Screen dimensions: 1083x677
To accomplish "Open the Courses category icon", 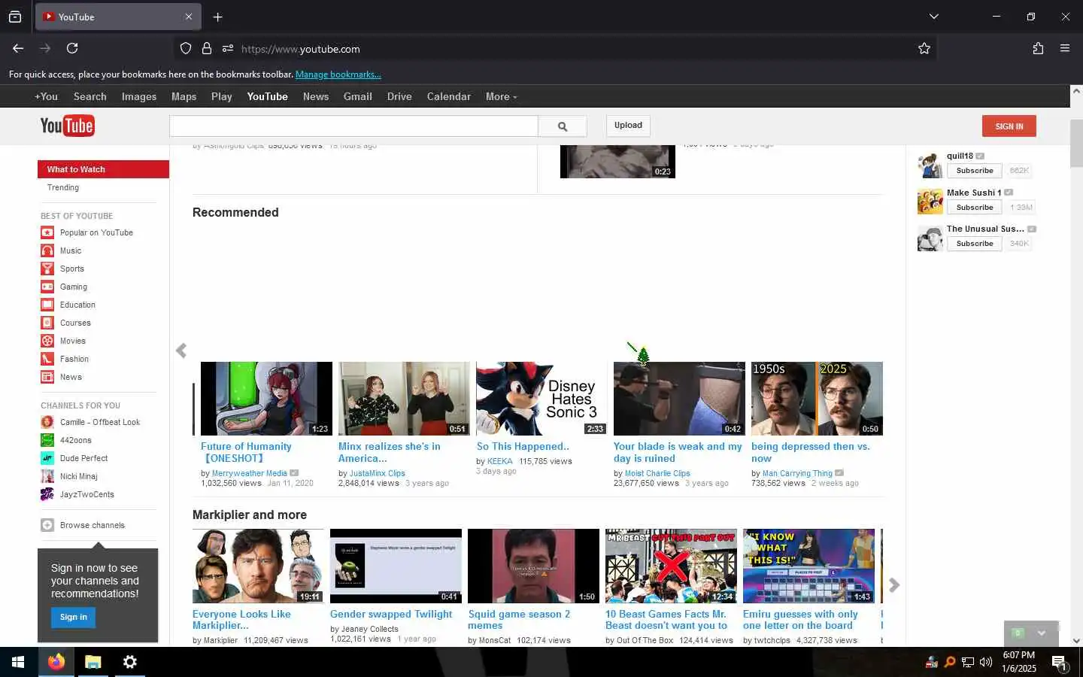I will [x=47, y=323].
